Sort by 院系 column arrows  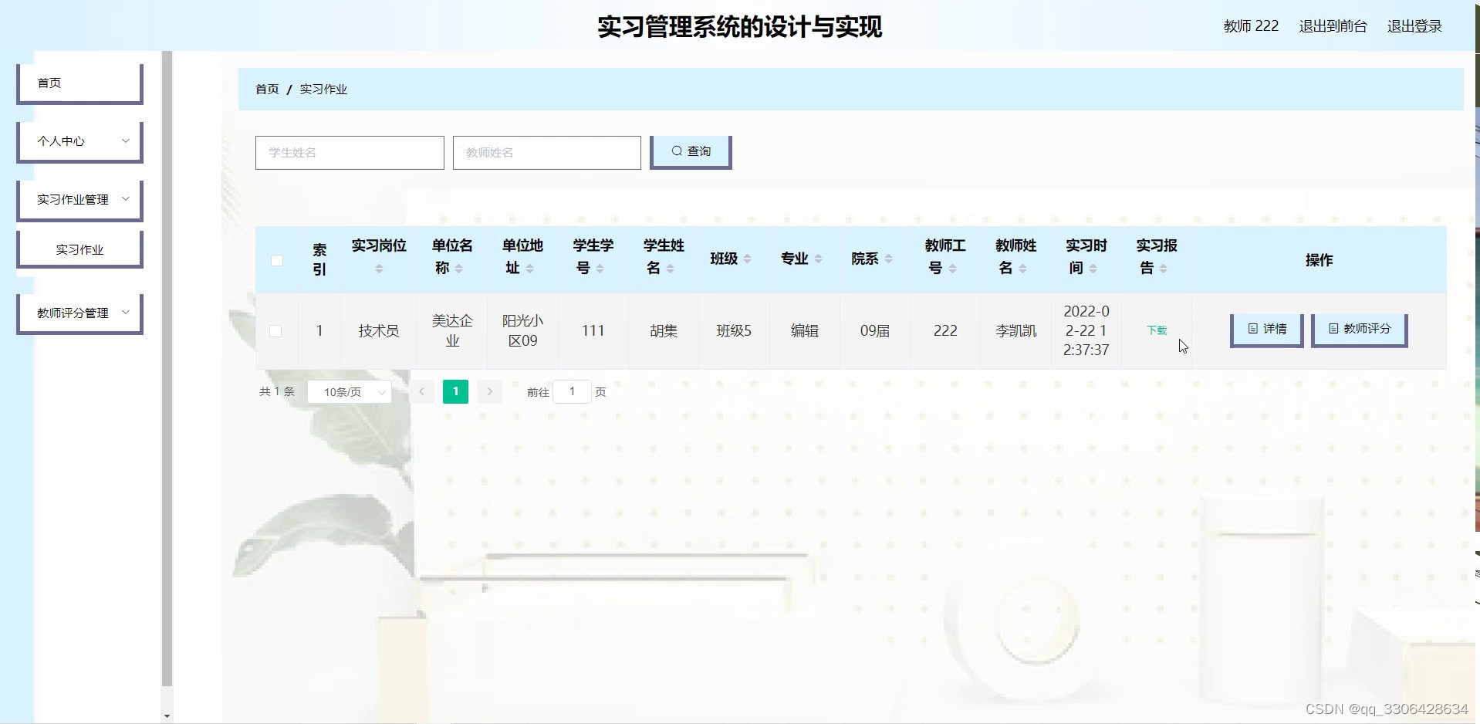click(x=888, y=259)
